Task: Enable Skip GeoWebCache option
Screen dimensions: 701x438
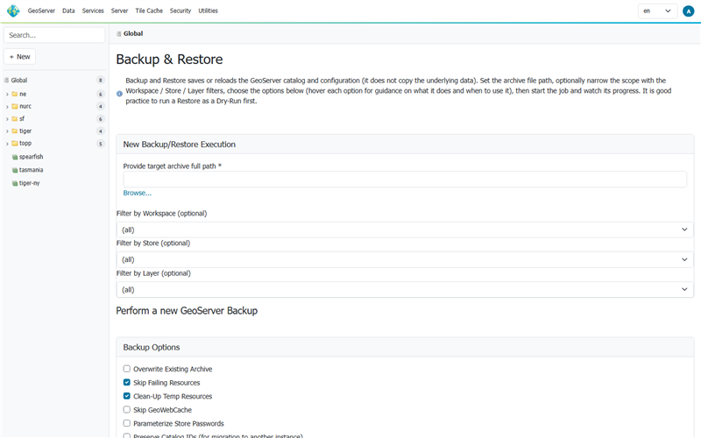Action: coord(127,410)
